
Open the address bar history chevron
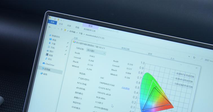click(189, 57)
